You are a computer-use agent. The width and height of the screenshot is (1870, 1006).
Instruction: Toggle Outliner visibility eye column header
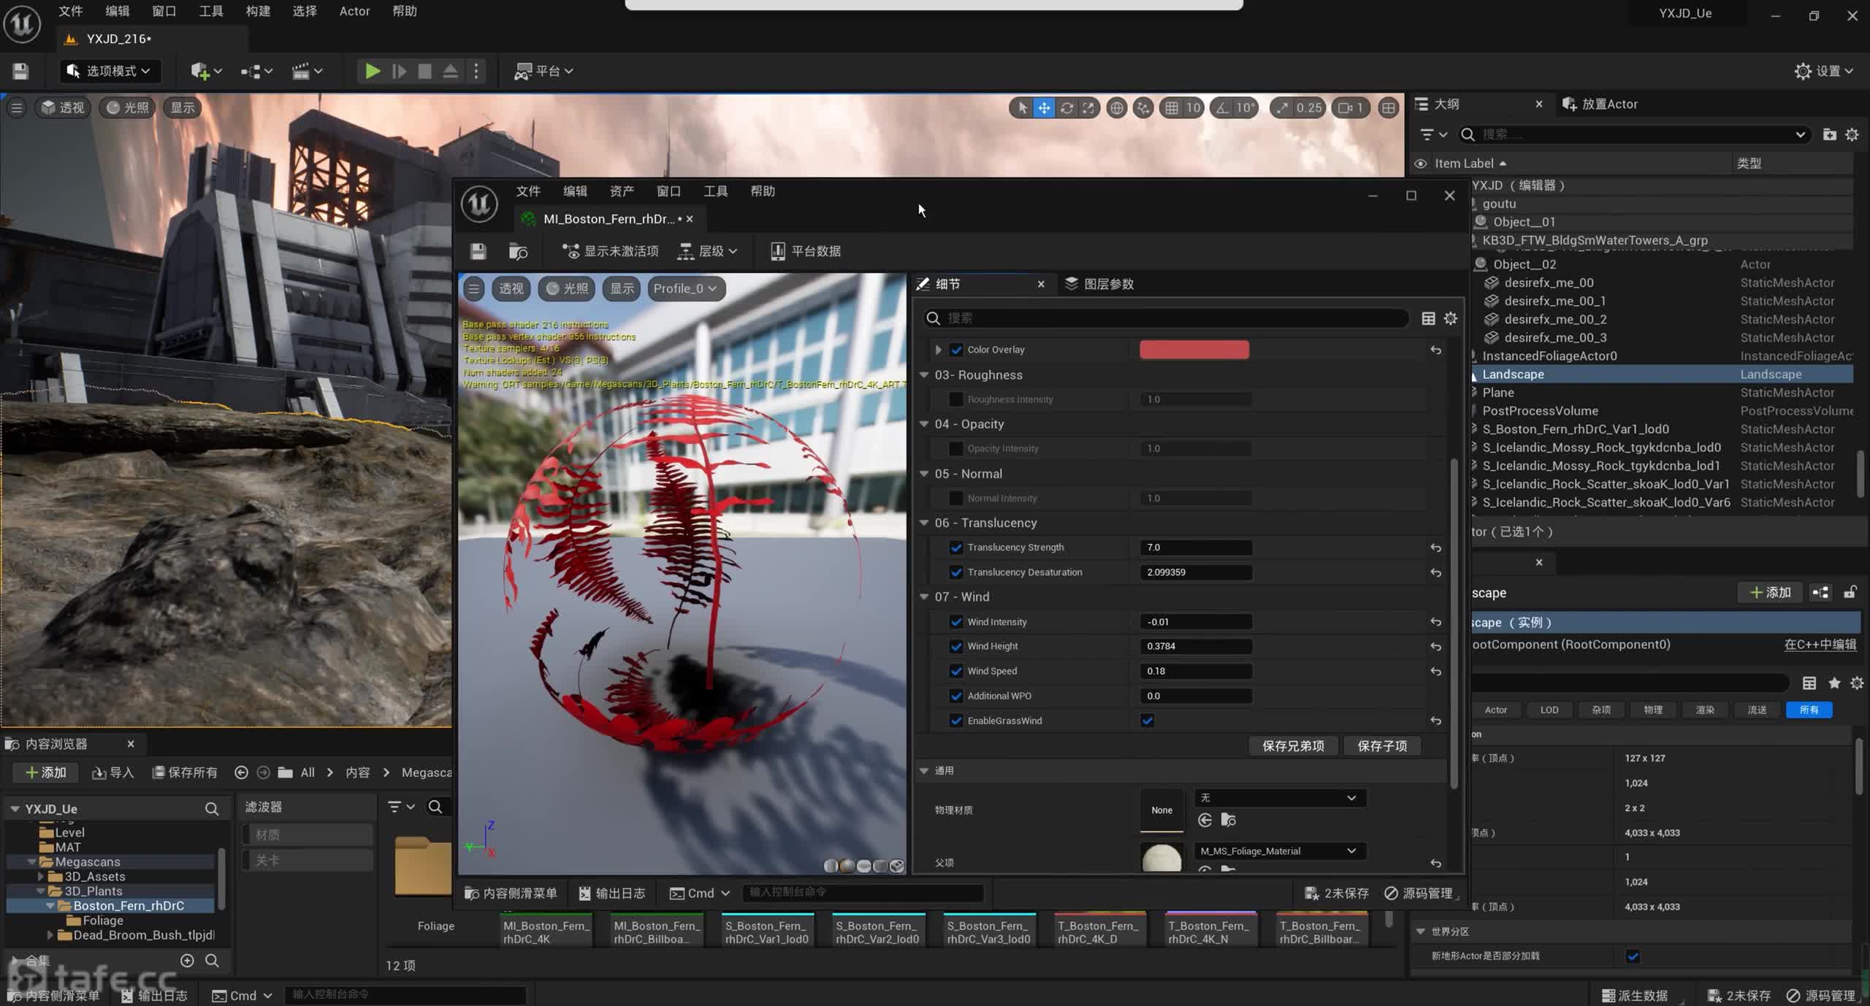[1421, 164]
